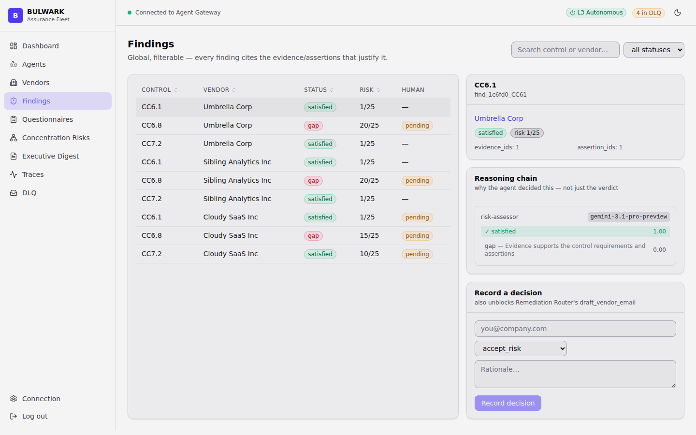Open the all statuses filter dropdown

click(x=654, y=50)
